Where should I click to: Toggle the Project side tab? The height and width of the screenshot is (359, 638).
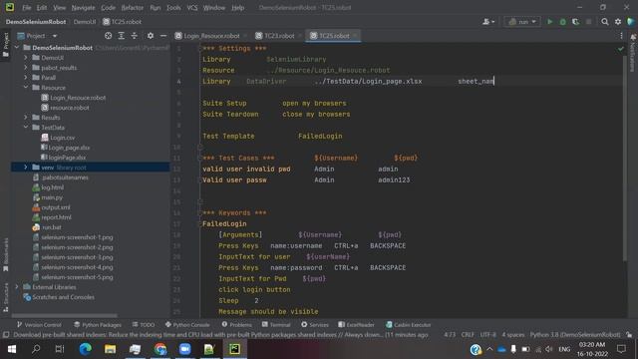click(5, 45)
